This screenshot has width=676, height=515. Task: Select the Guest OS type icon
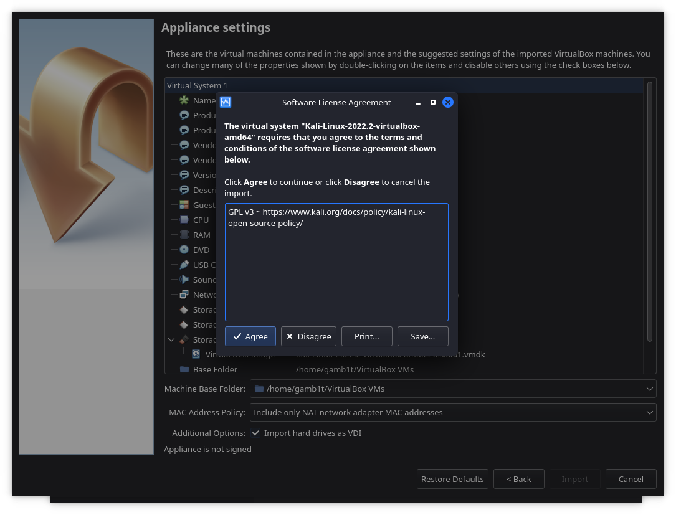point(184,205)
